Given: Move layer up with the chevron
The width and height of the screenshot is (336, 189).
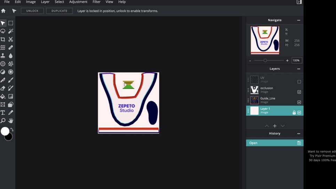Looking at the screenshot, I should [x=267, y=126].
